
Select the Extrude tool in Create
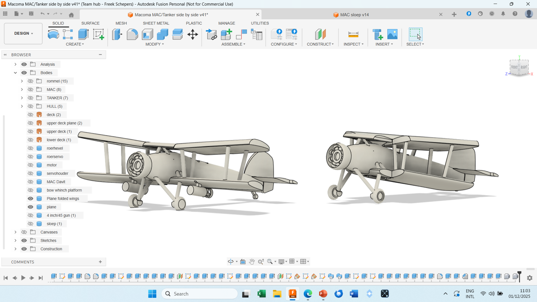pos(83,34)
